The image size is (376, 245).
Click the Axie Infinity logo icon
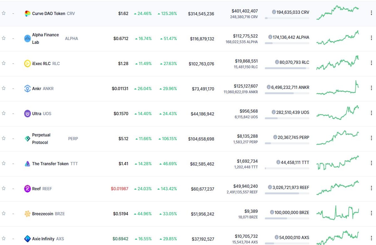pyautogui.click(x=28, y=239)
